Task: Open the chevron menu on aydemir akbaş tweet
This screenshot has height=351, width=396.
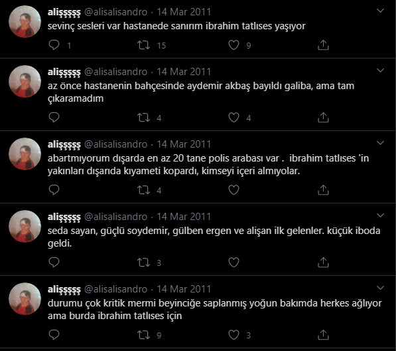Action: click(x=380, y=70)
